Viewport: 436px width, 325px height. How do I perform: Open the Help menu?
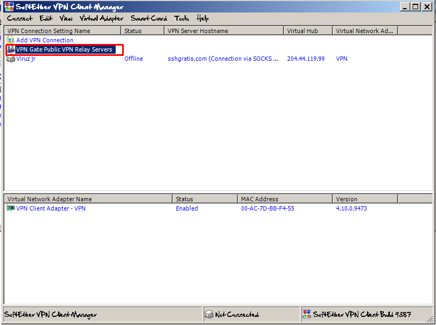tap(203, 18)
